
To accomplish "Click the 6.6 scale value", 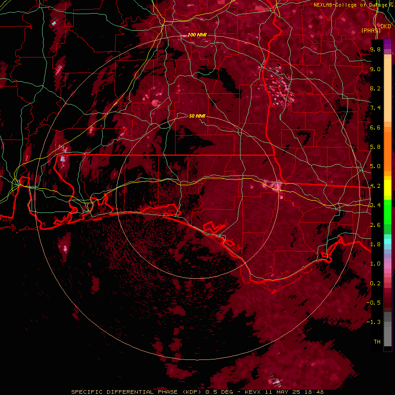I will [375, 127].
